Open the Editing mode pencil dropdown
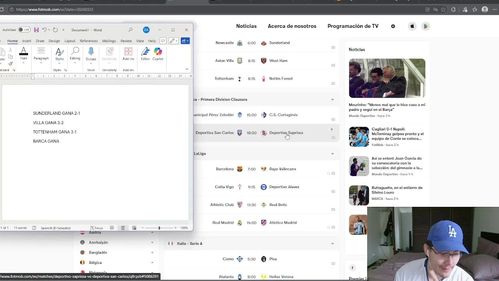The width and height of the screenshot is (499, 281). click(x=173, y=41)
